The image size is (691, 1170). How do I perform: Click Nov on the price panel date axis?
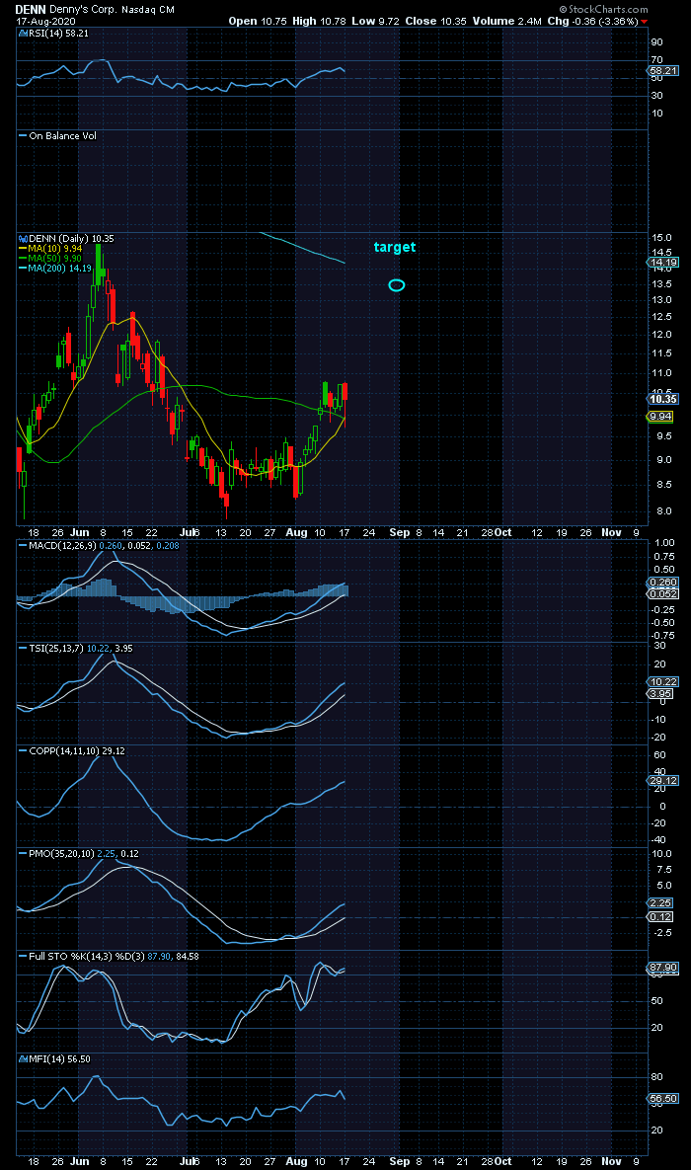[x=612, y=532]
